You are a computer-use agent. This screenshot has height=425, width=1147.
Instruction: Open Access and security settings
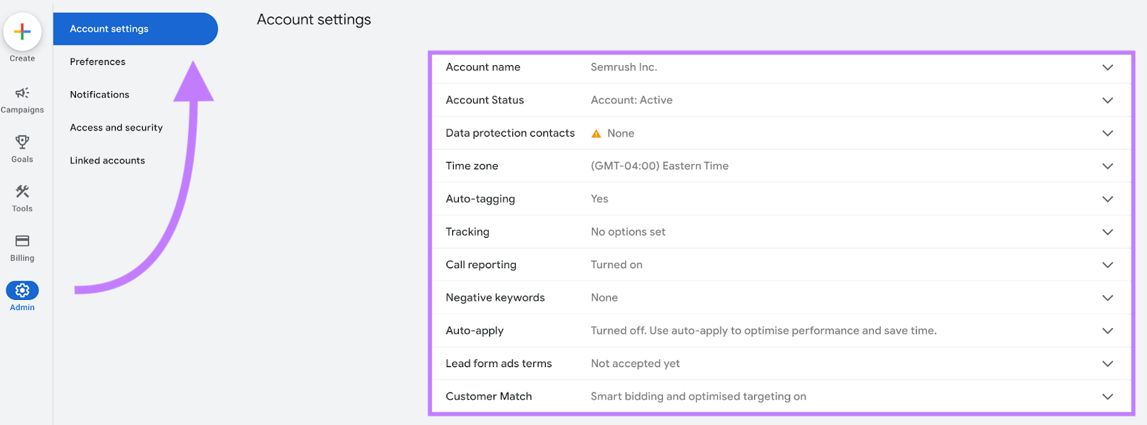tap(116, 127)
